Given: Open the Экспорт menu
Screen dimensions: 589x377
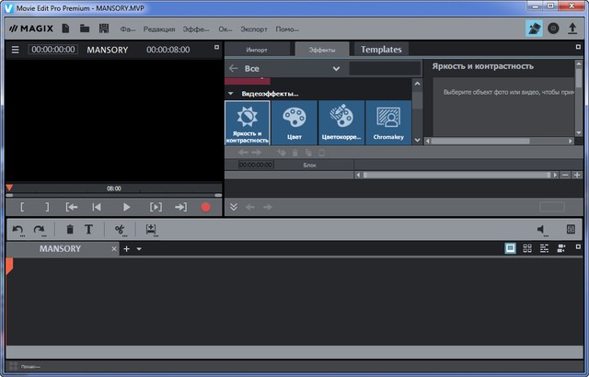Looking at the screenshot, I should [x=252, y=29].
